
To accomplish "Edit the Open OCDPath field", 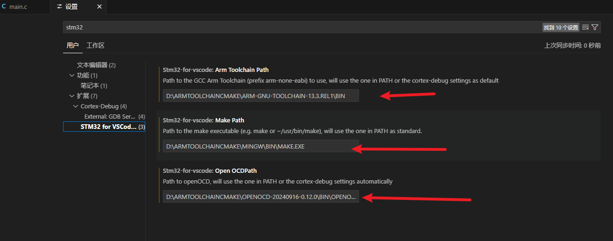I will [x=261, y=197].
